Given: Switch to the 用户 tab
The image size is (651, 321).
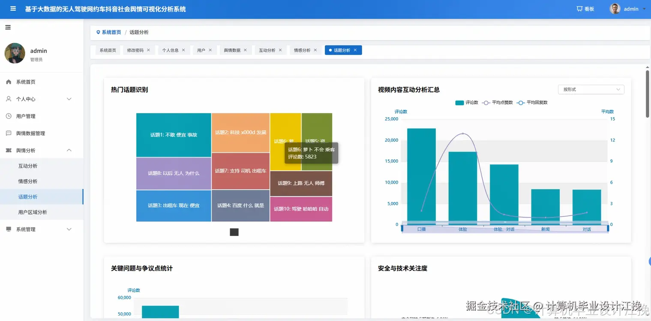Looking at the screenshot, I should coord(201,50).
